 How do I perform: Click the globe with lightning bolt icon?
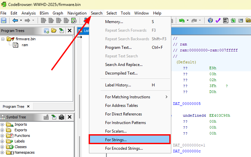click(210, 20)
